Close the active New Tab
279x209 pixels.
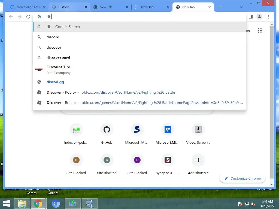pyautogui.click(x=210, y=7)
